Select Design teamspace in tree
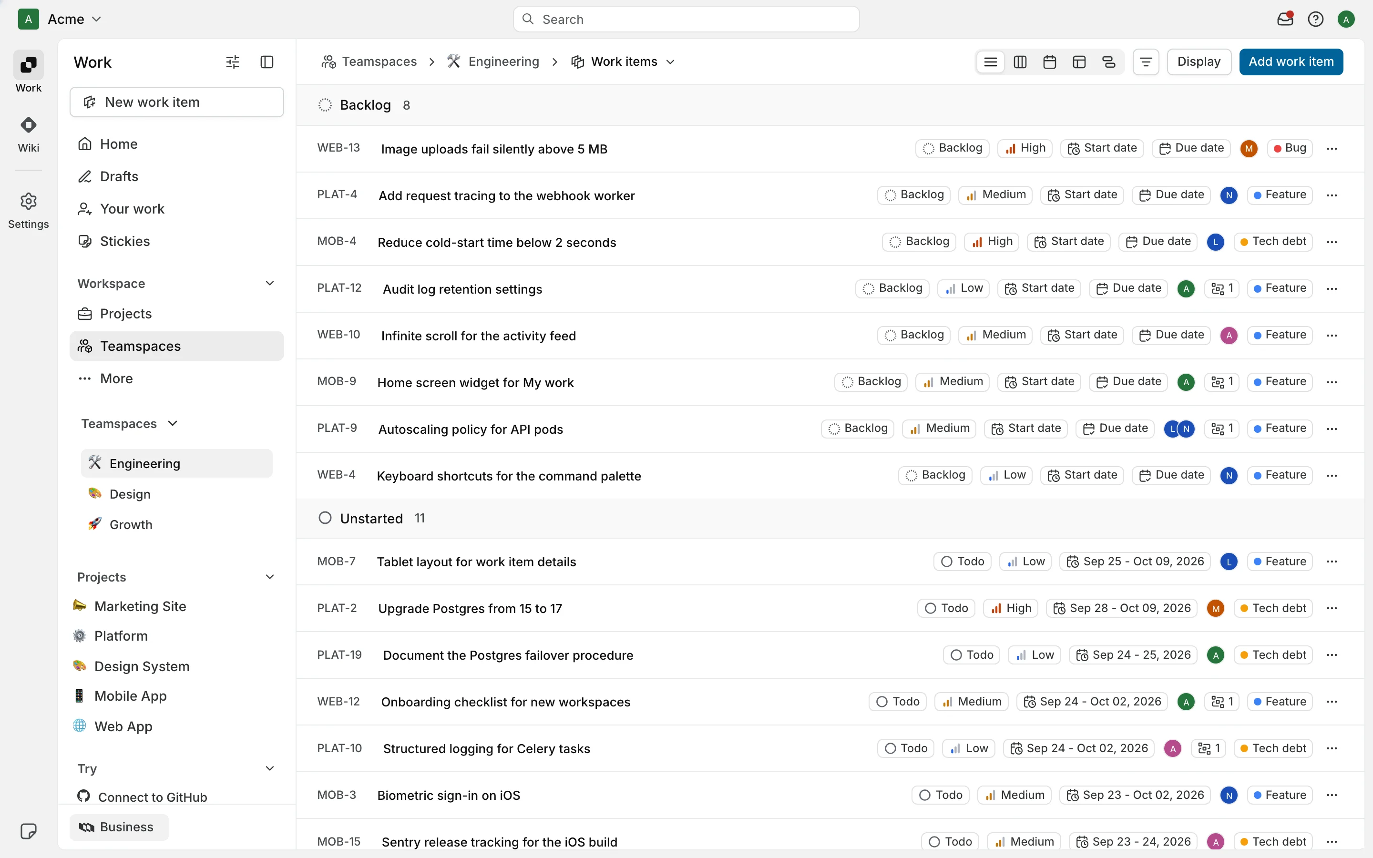Screen dimensions: 1373x858 coord(176,494)
